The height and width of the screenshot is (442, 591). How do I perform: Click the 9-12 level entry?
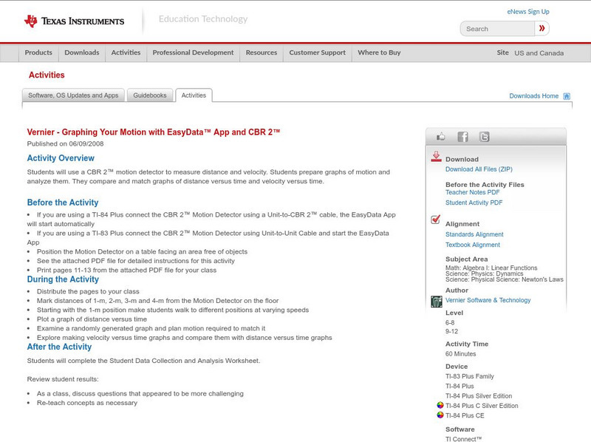click(451, 331)
